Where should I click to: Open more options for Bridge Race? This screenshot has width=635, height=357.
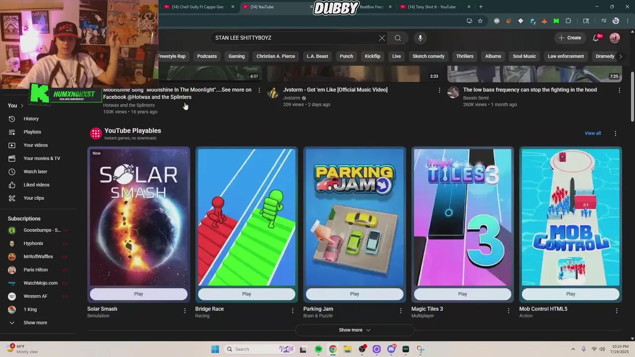[x=293, y=311]
